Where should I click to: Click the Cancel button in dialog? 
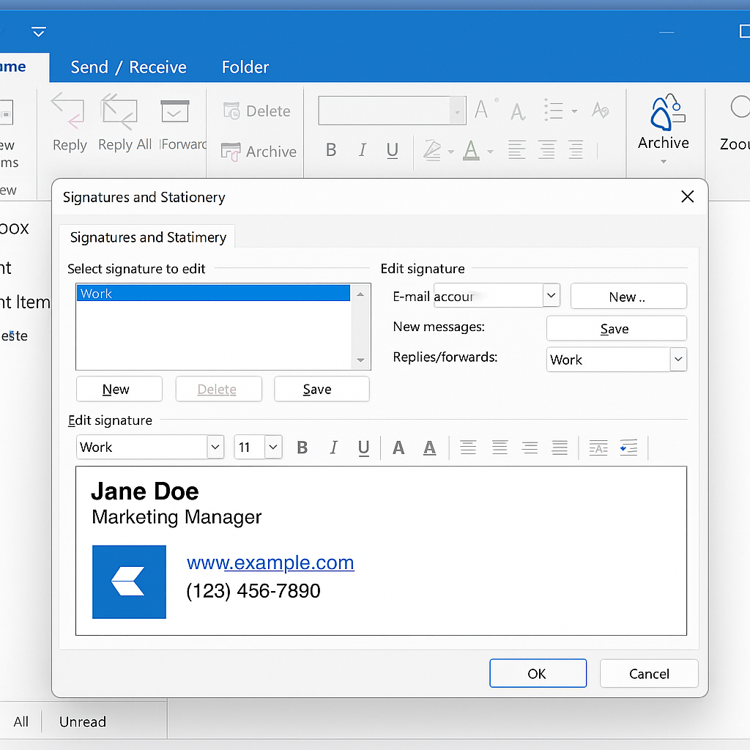648,674
